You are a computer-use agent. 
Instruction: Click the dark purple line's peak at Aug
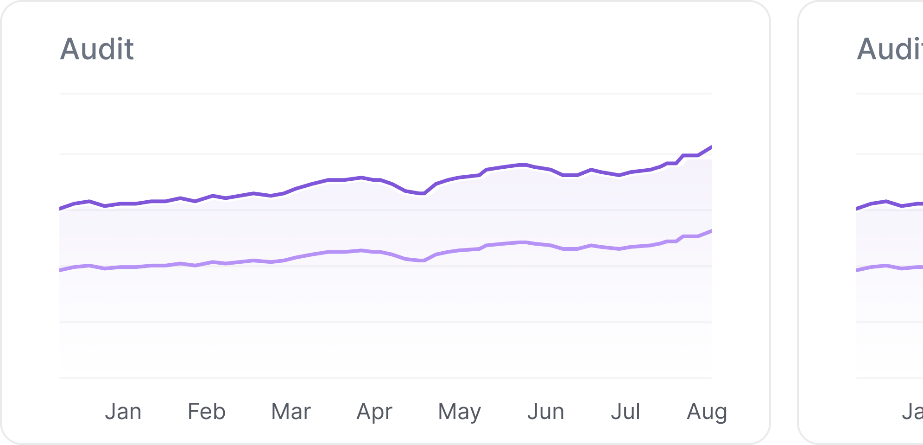tap(710, 148)
